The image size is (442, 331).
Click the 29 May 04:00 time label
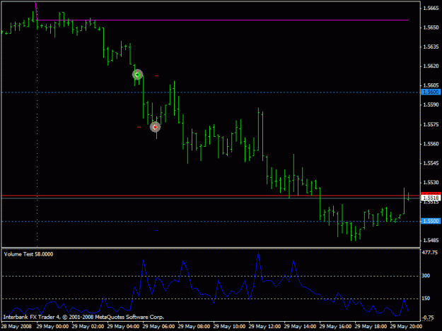(x=123, y=327)
